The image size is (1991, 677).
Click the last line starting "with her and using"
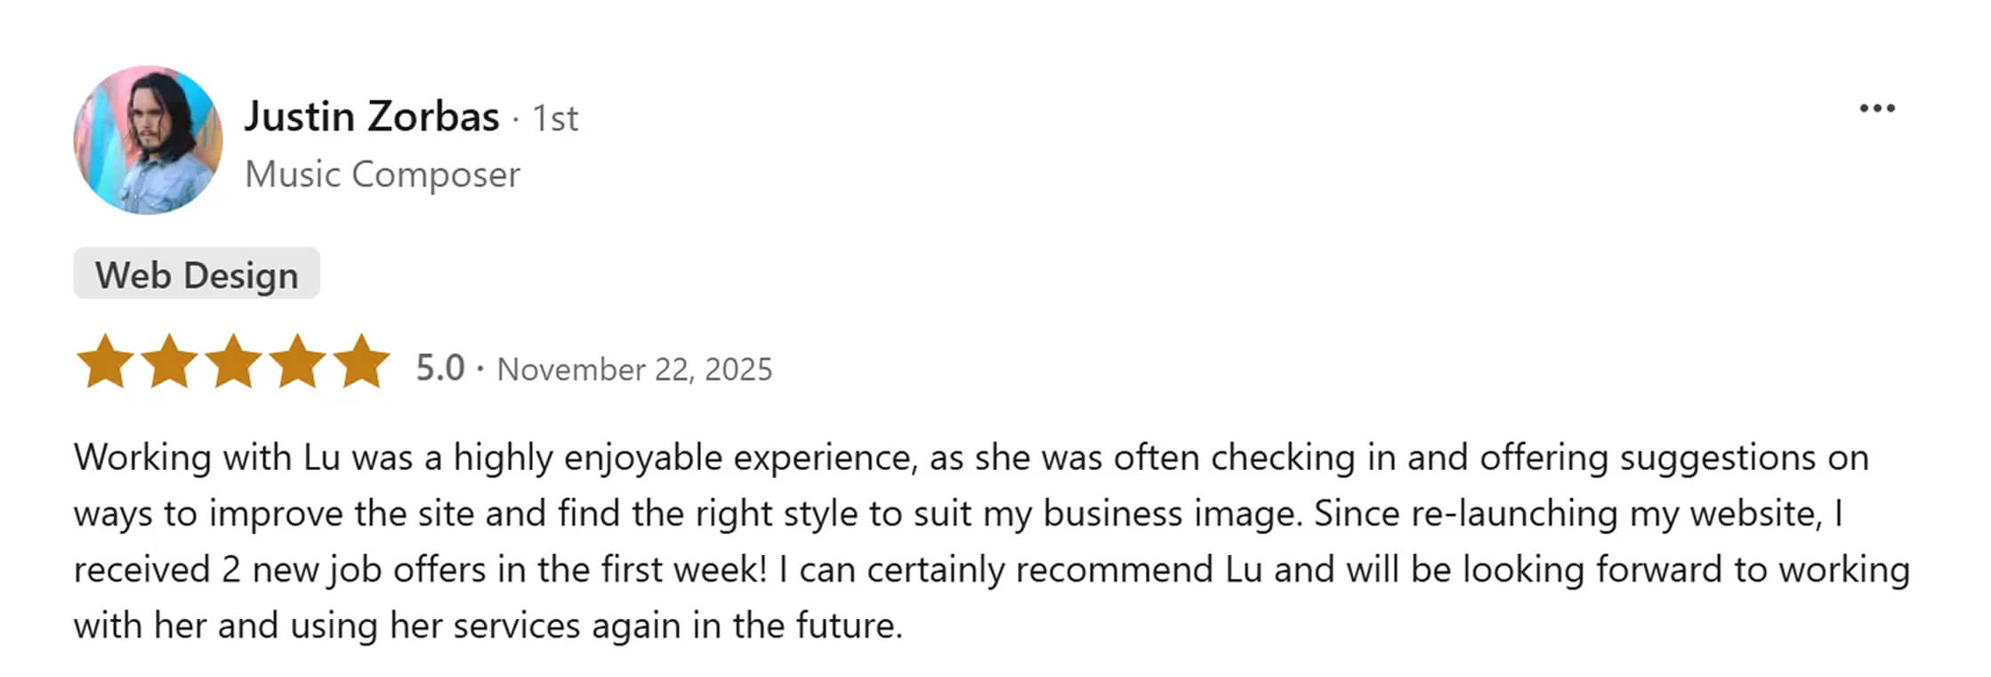[488, 625]
